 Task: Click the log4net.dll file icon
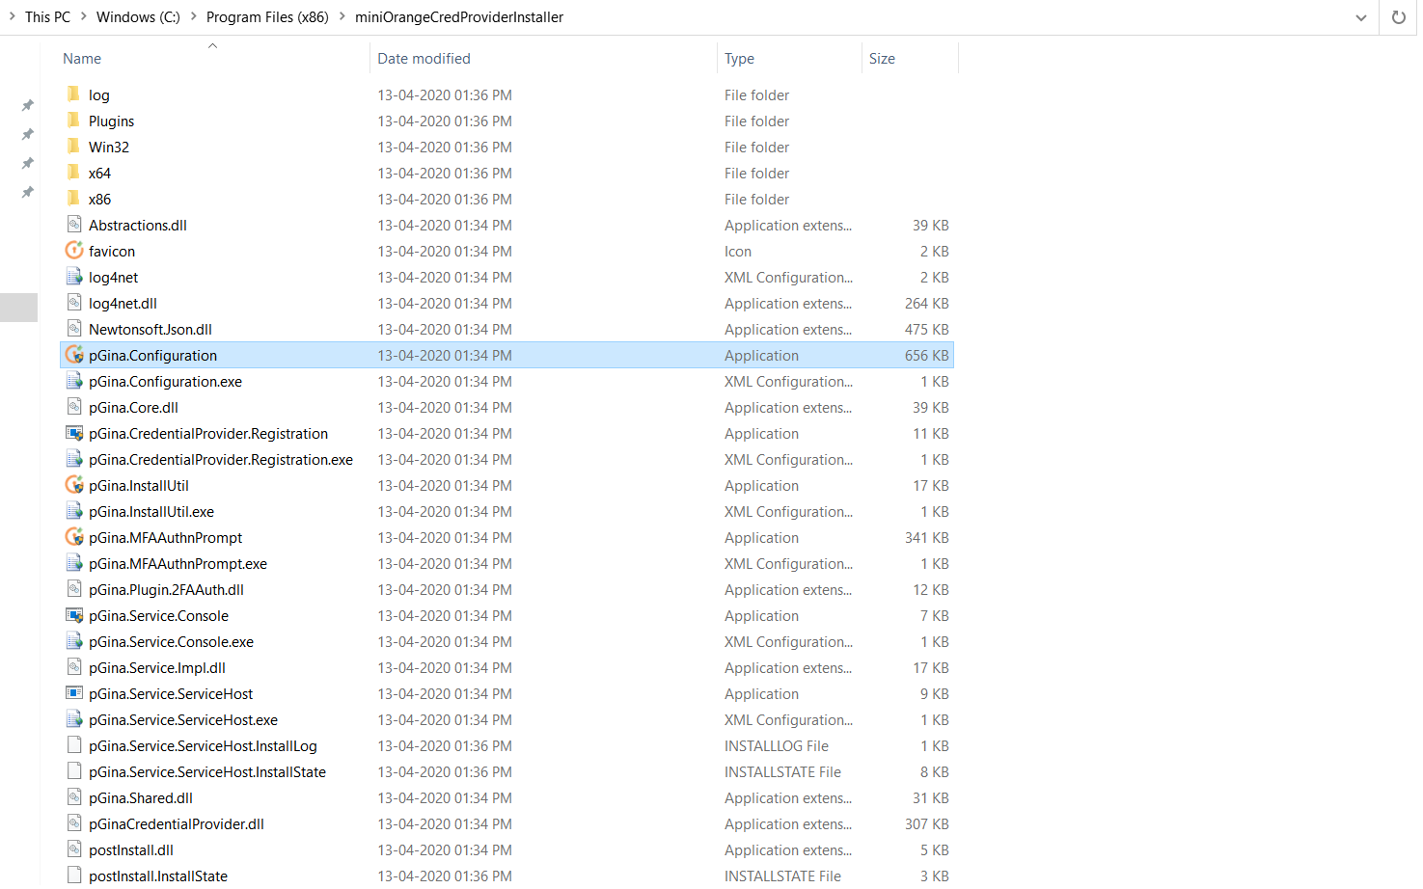point(74,303)
